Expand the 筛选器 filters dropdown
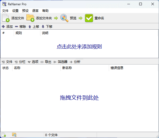159x138 pixels. (60, 62)
